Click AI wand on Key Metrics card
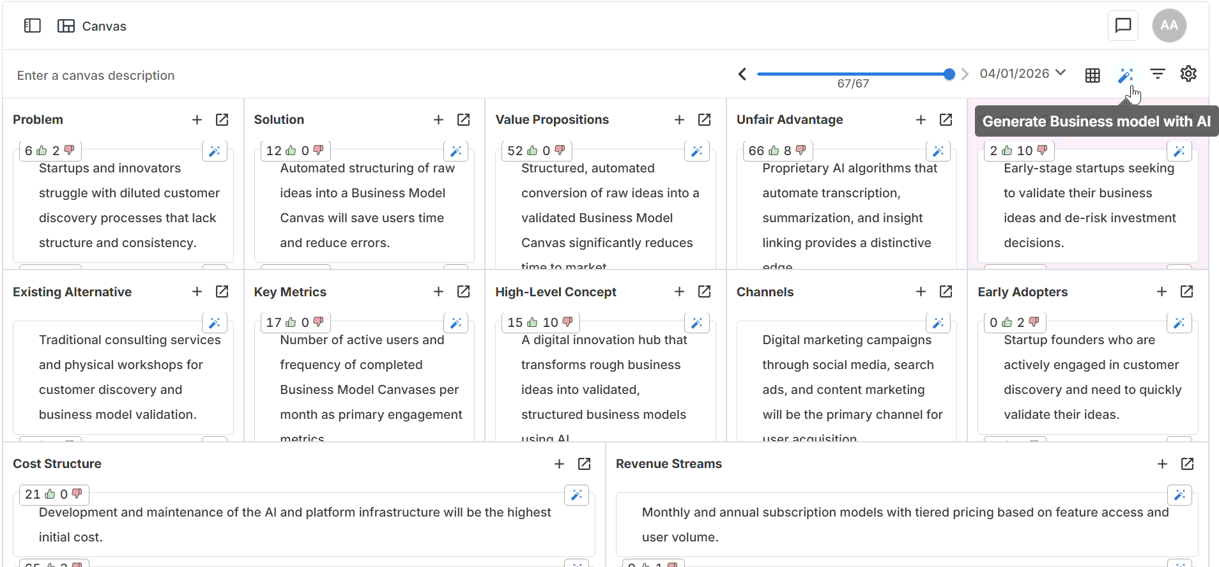This screenshot has width=1219, height=567. coord(456,323)
